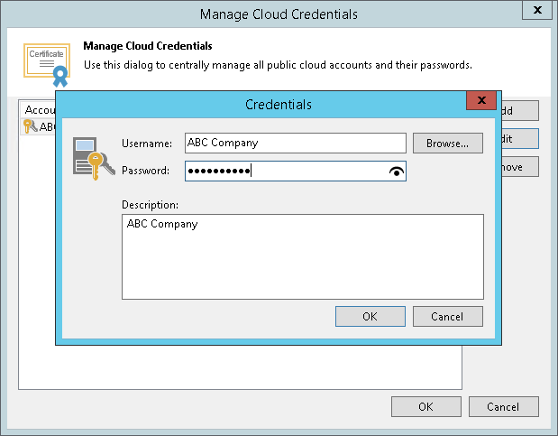This screenshot has width=558, height=436.
Task: Cancel the Credentials dialog
Action: click(447, 316)
